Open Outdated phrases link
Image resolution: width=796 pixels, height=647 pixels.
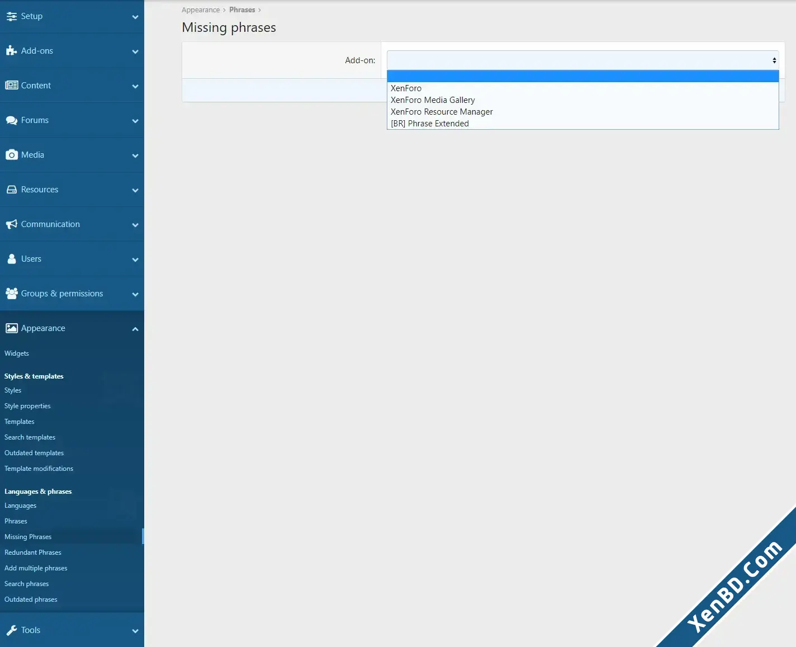pyautogui.click(x=31, y=599)
